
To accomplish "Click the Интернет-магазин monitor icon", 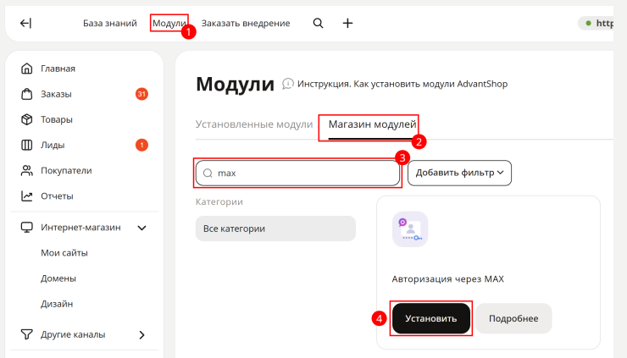I will point(27,228).
